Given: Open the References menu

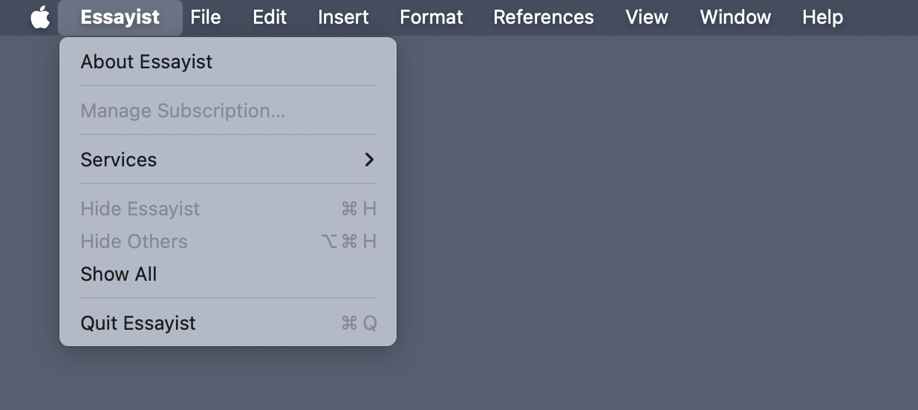Looking at the screenshot, I should (x=543, y=17).
